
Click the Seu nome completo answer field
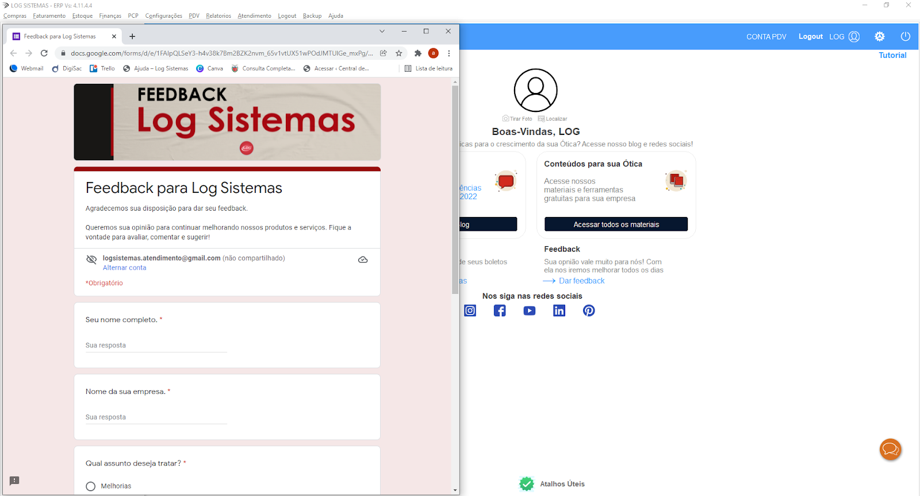pos(156,346)
